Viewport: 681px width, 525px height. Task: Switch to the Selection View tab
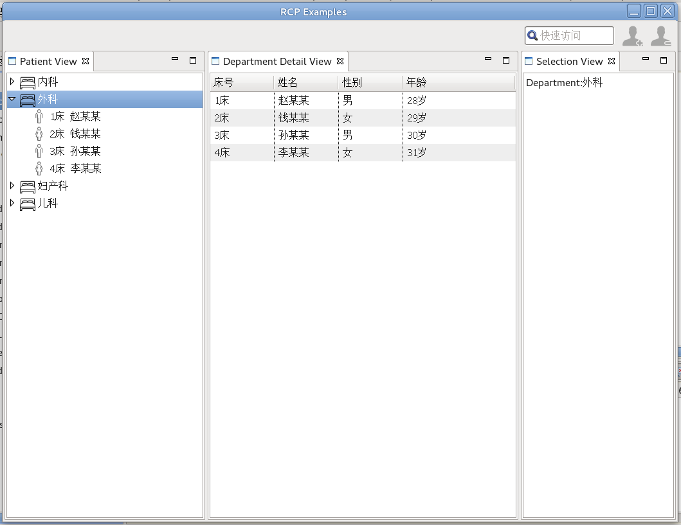point(569,62)
